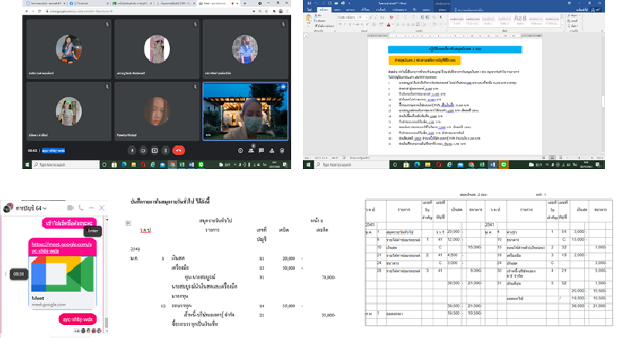
Task: Mute the microphone in Google Meet
Action: pos(131,150)
